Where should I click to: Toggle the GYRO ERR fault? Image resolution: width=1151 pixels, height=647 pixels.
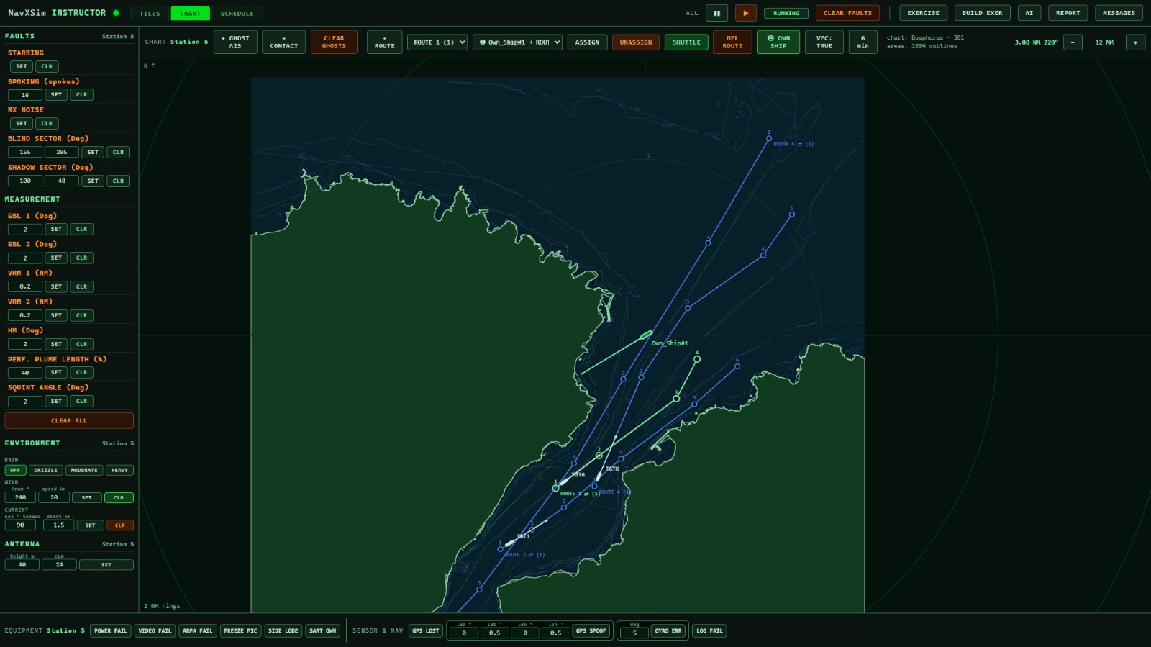coord(668,630)
